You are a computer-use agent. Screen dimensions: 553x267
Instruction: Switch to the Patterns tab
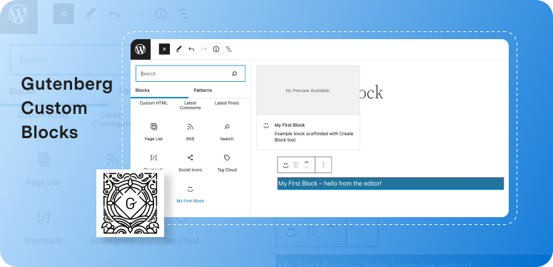click(203, 90)
